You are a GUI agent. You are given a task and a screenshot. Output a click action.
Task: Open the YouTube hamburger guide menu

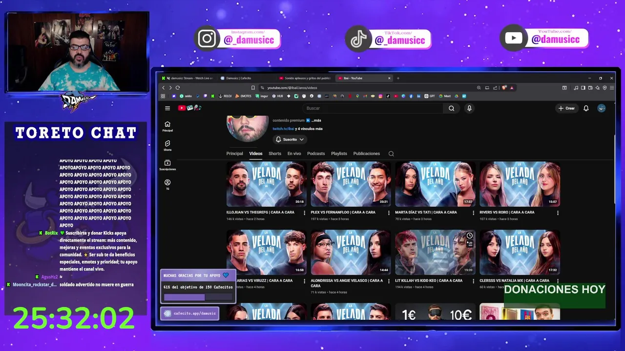click(x=167, y=108)
